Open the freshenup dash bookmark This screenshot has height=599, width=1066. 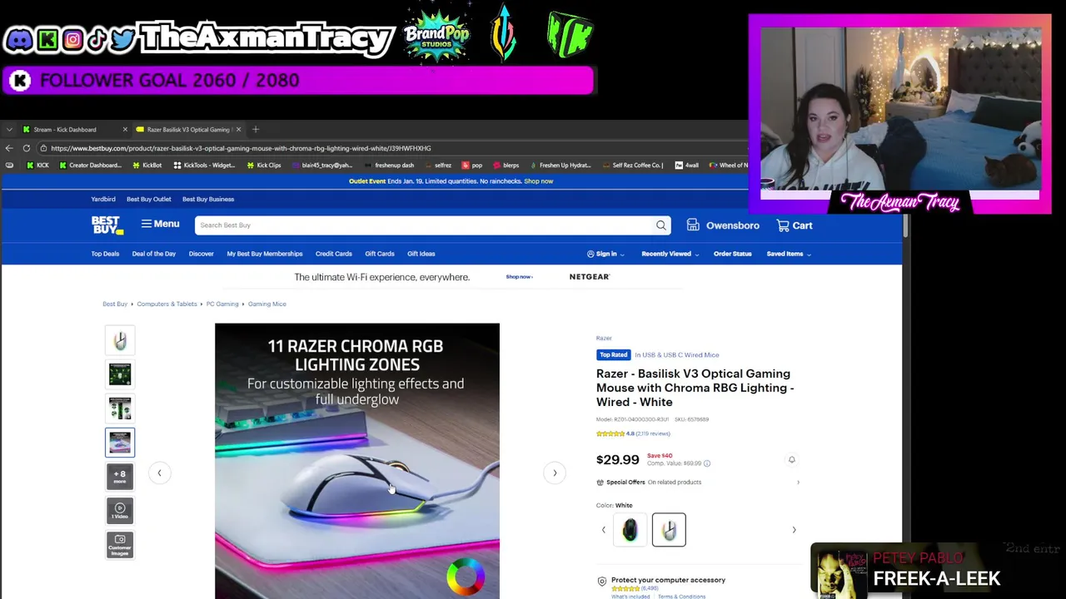[x=388, y=165]
